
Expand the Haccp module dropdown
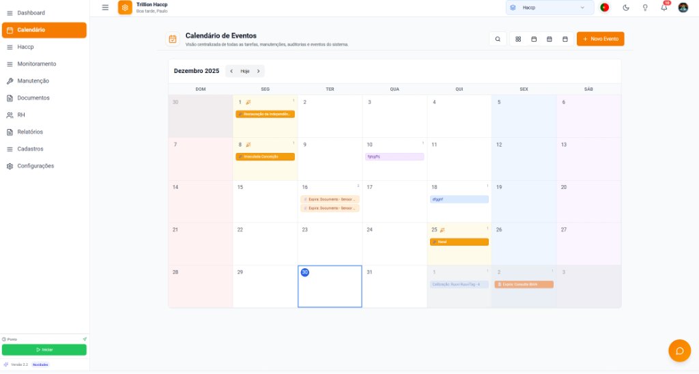click(550, 8)
